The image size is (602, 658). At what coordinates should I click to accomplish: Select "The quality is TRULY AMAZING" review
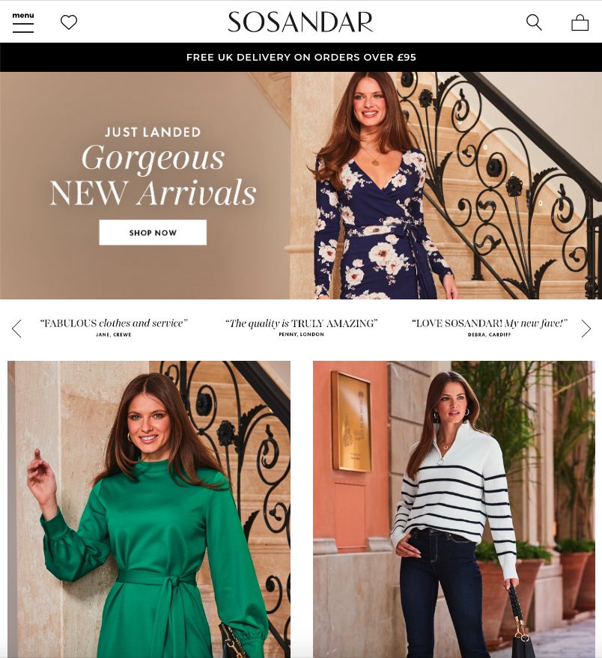tap(301, 328)
